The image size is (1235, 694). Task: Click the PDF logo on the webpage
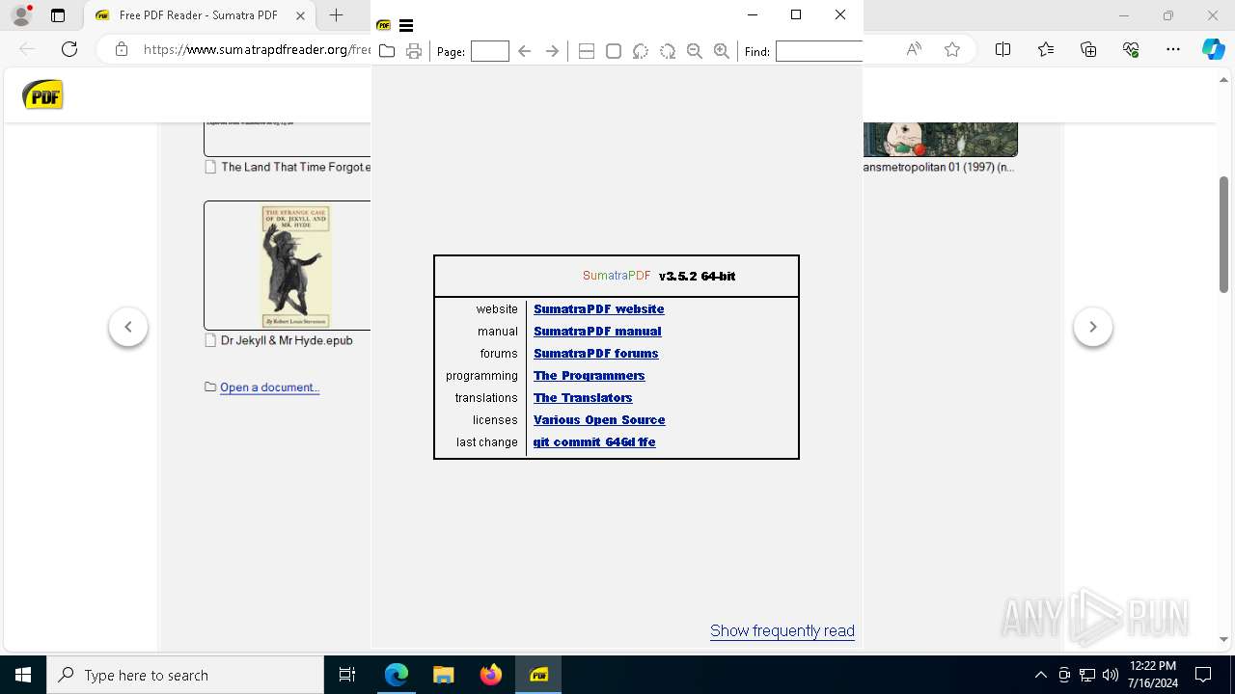point(43,95)
